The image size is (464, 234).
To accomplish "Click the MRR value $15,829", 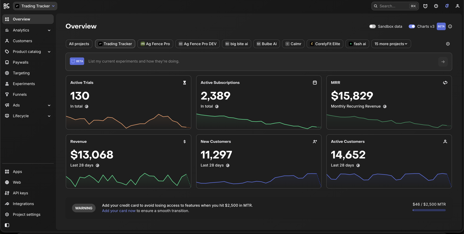I will [352, 96].
